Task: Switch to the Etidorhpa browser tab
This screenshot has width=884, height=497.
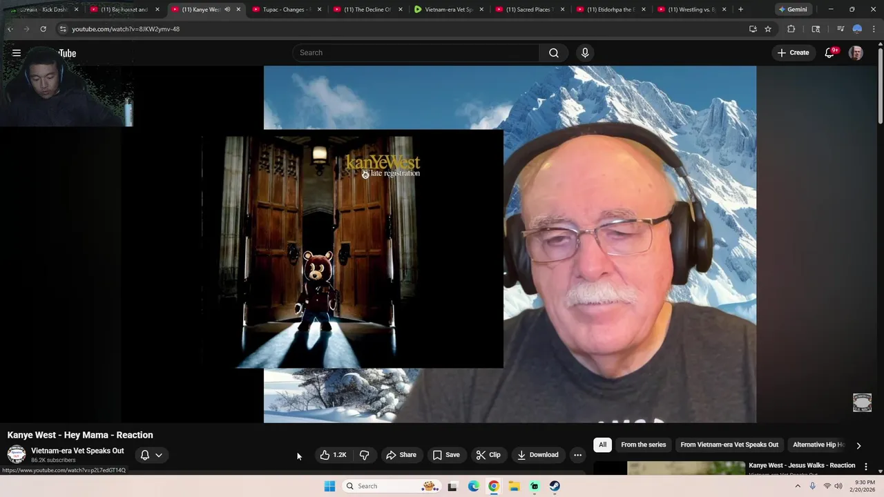Action: coord(611,10)
